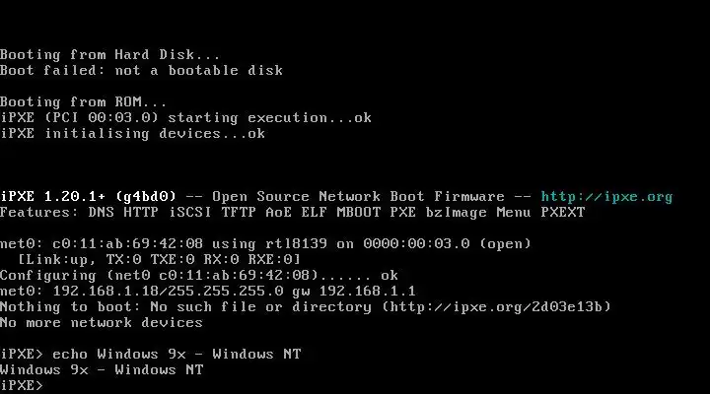The image size is (710, 394).
Task: Click the "Booting from ROM..." line
Action: [84, 101]
